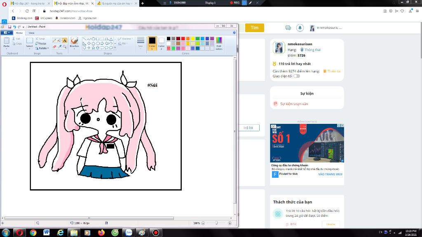Image resolution: width=422 pixels, height=237 pixels.
Task: Click the Copy button in Clipboard group
Action: [x=17, y=44]
